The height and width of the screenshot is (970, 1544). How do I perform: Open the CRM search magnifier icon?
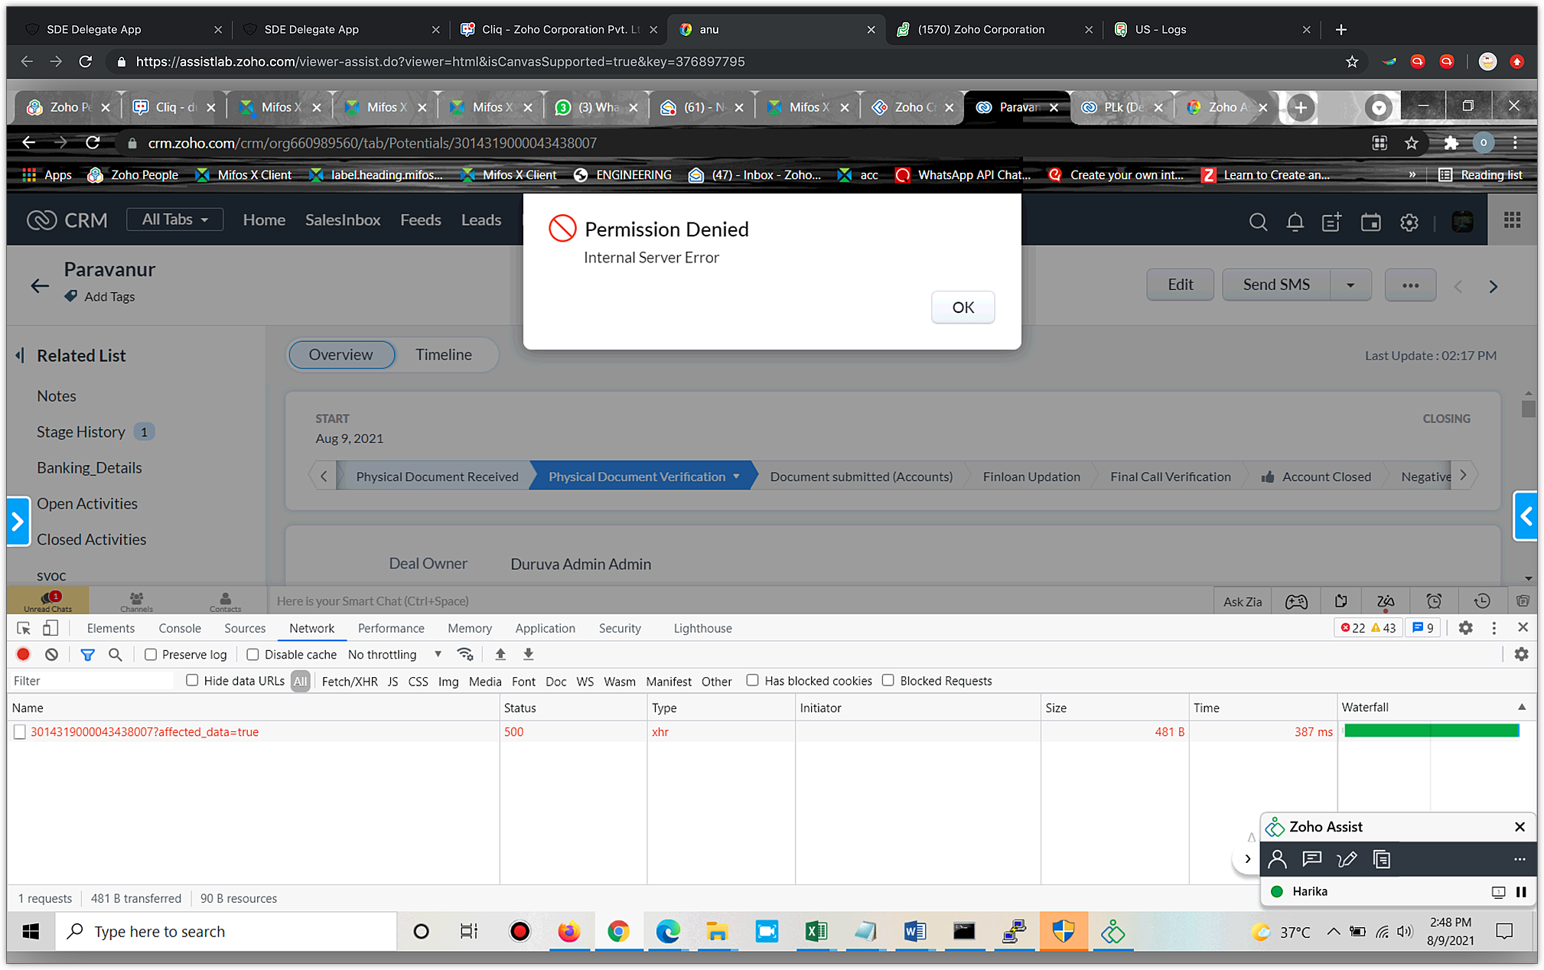1258,222
